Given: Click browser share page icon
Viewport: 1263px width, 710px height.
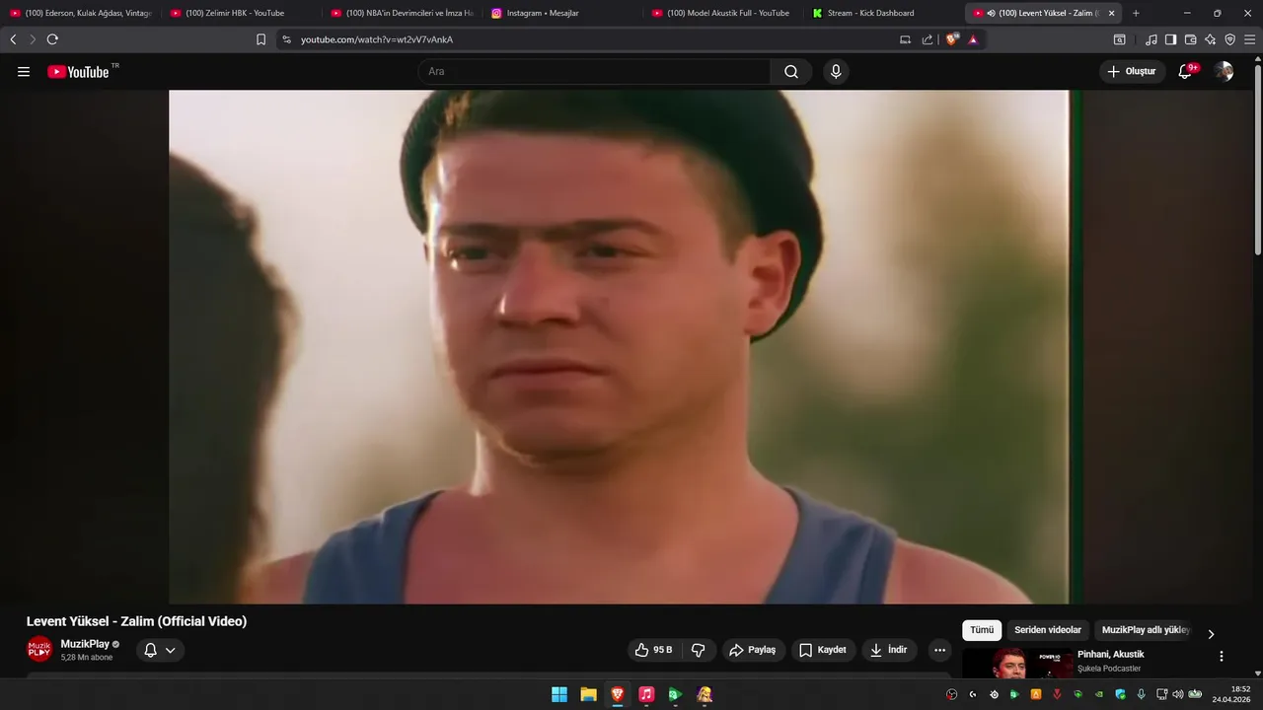Looking at the screenshot, I should pos(928,39).
